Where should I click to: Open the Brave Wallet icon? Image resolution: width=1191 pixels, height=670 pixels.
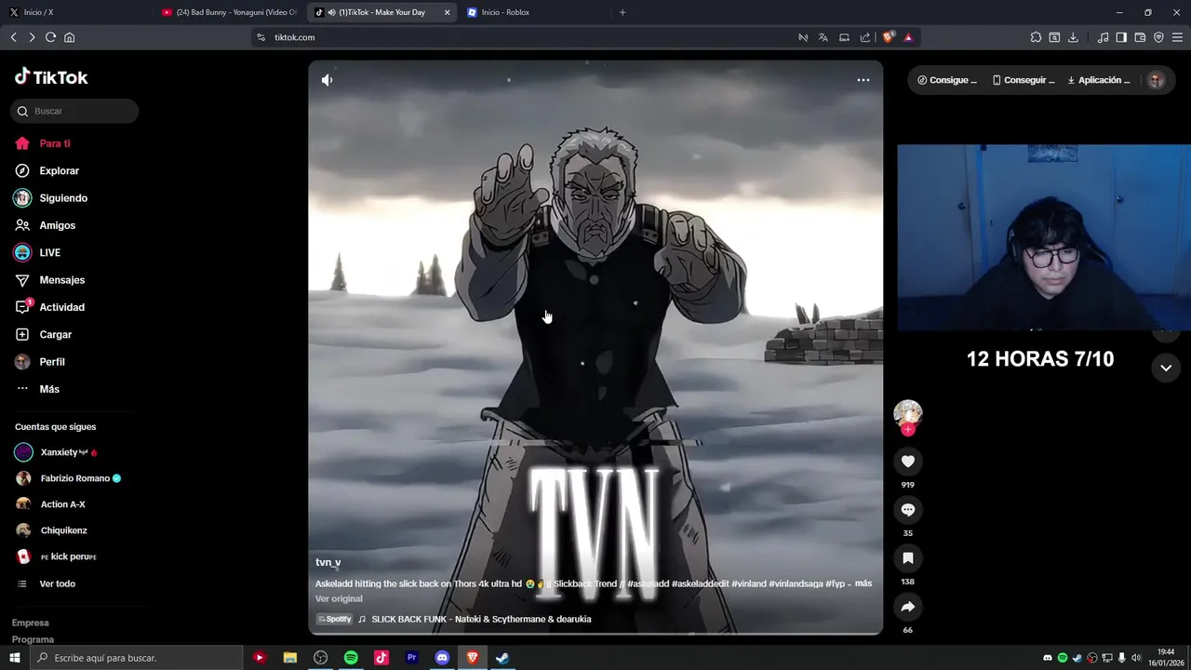(x=1140, y=37)
